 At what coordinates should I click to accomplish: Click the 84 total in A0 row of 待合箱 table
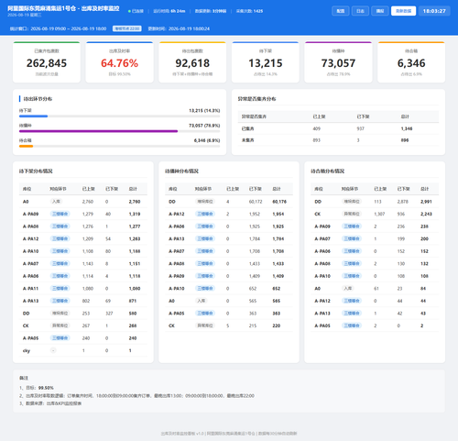(x=423, y=289)
